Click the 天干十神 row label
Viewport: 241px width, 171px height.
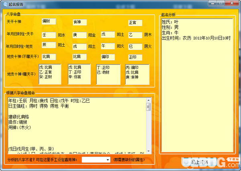(14, 22)
